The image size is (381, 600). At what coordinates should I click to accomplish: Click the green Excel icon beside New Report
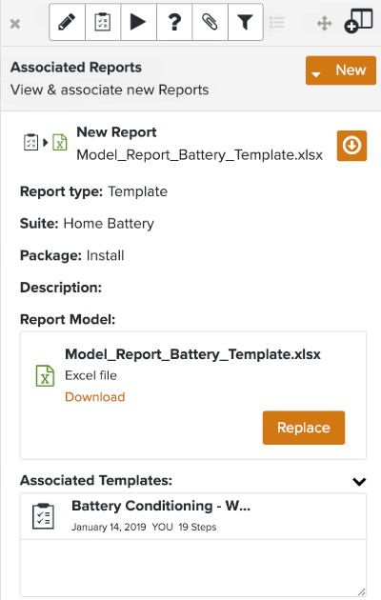(x=60, y=142)
